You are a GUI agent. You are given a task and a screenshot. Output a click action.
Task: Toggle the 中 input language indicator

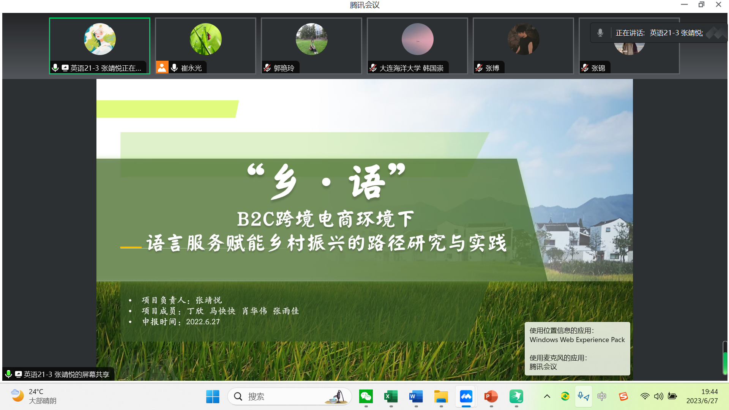[x=602, y=396]
